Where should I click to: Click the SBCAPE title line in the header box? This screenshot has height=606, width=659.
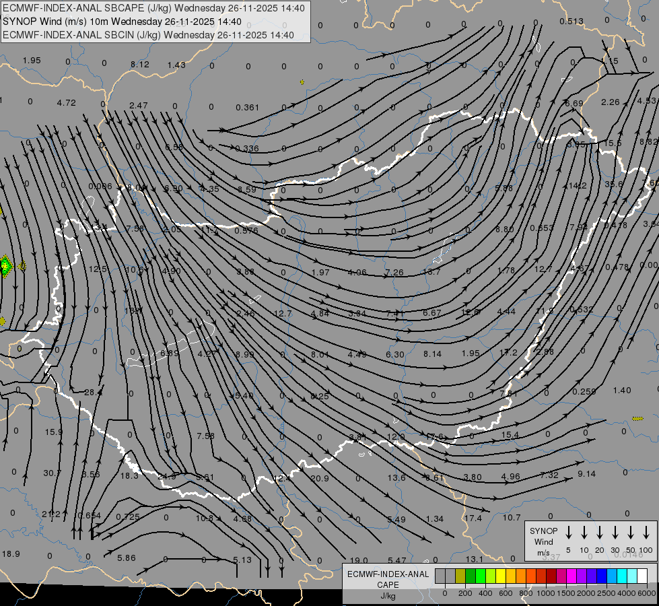tap(153, 8)
